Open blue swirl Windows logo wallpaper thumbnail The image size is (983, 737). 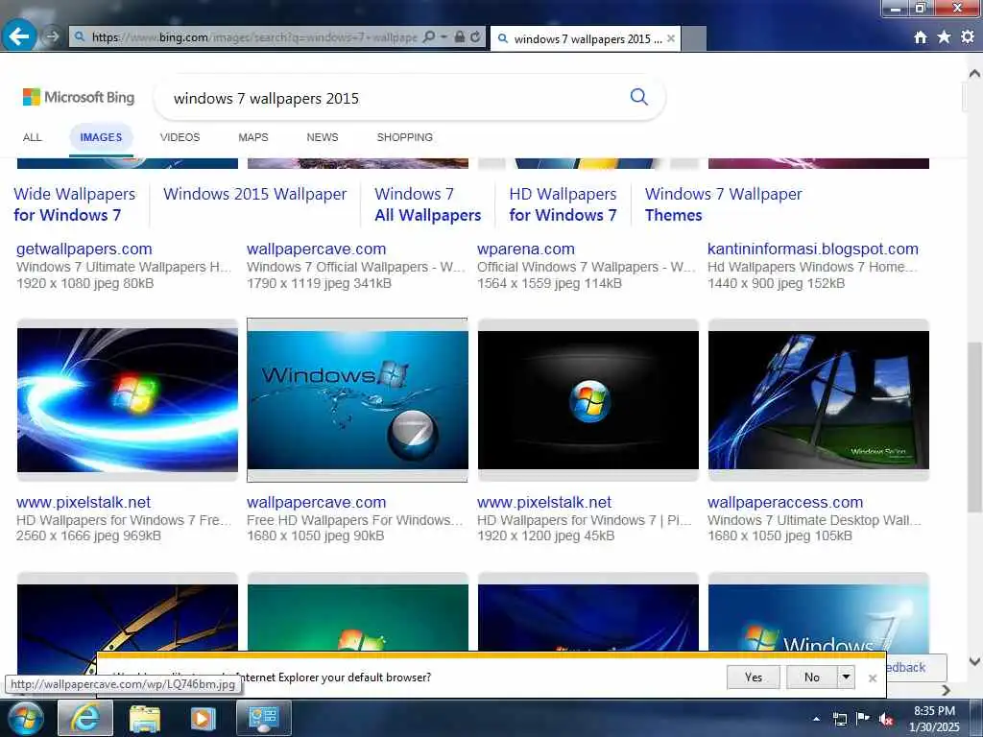(x=128, y=400)
